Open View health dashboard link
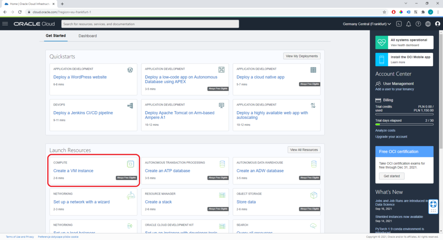This screenshot has width=443, height=240. coord(404,45)
